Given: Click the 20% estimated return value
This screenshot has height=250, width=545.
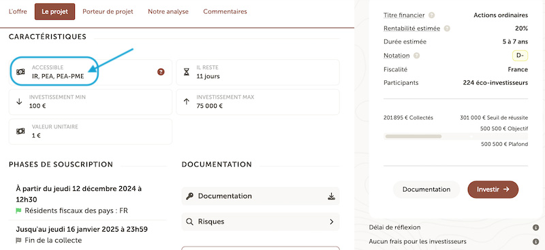Looking at the screenshot, I should [521, 29].
